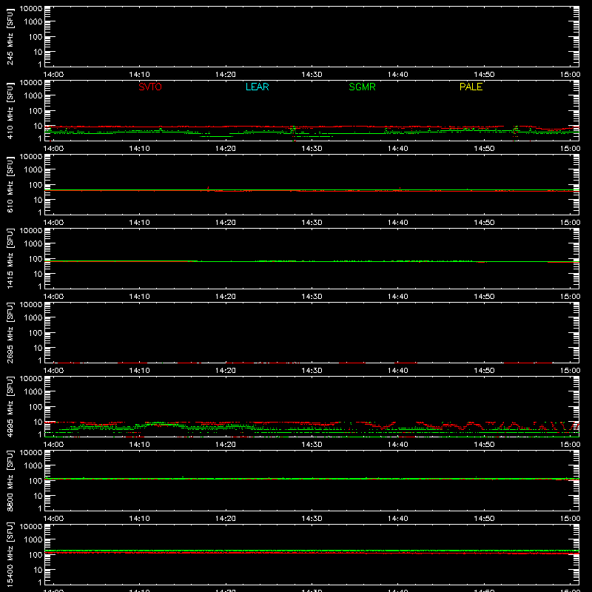Click 14:20 time label under 2695 MHz panel
592x592 pixels.
226,371
